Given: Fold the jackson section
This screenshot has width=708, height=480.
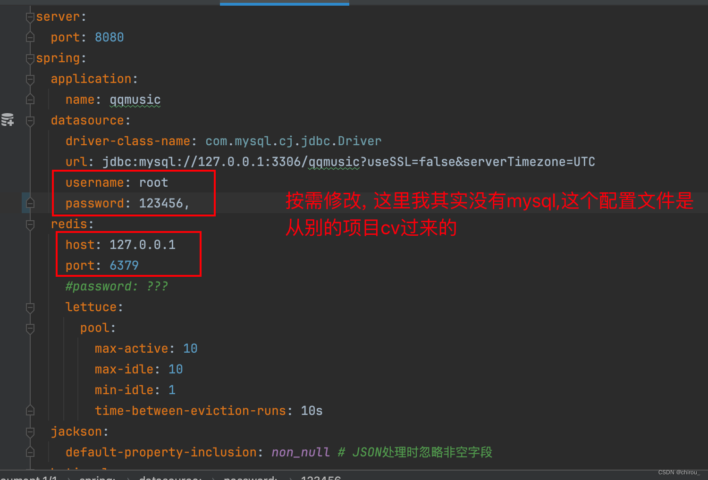Looking at the screenshot, I should (30, 432).
